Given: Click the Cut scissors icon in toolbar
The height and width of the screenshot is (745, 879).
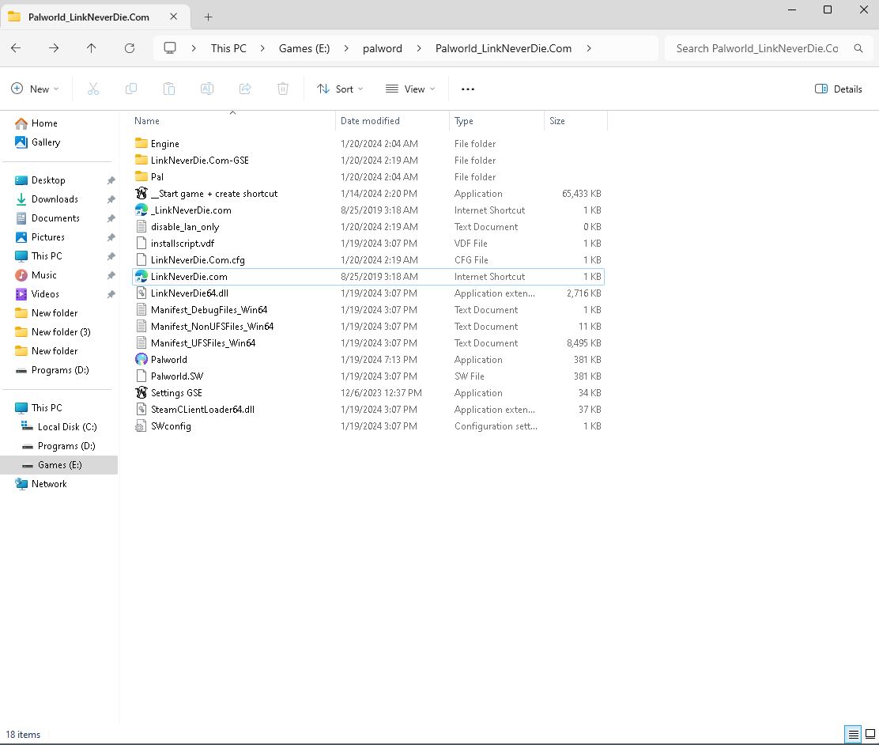Looking at the screenshot, I should (93, 89).
